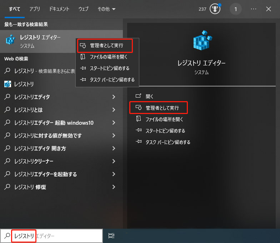Choose タスク バーにピン留めする in the context menu

107,79
